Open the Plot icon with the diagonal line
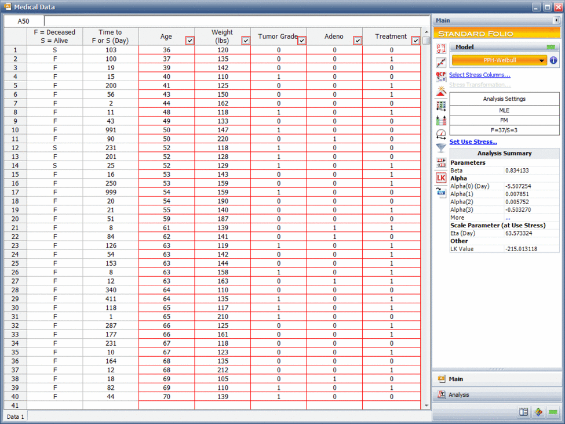Screen dimensions: 565x424 [441, 63]
